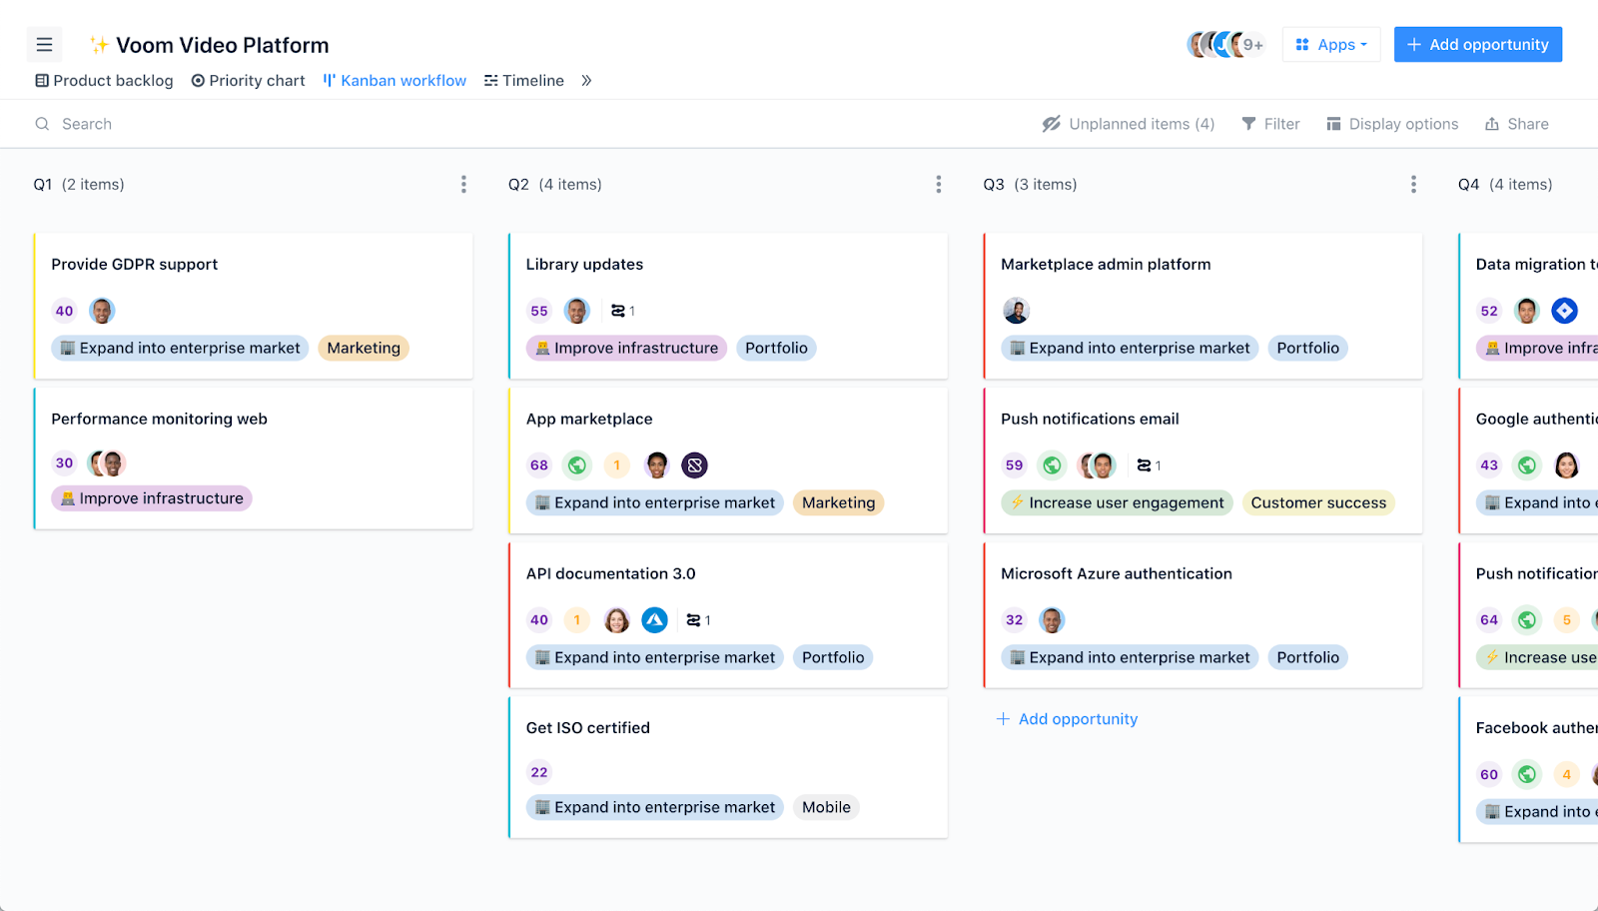
Task: Switch to Product backlog view
Action: coord(104,81)
